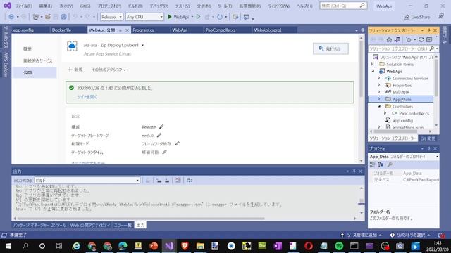Viewport: 451px width, 253px height.
Task: Click Solution Explorer switch views icon
Action: [x=397, y=39]
